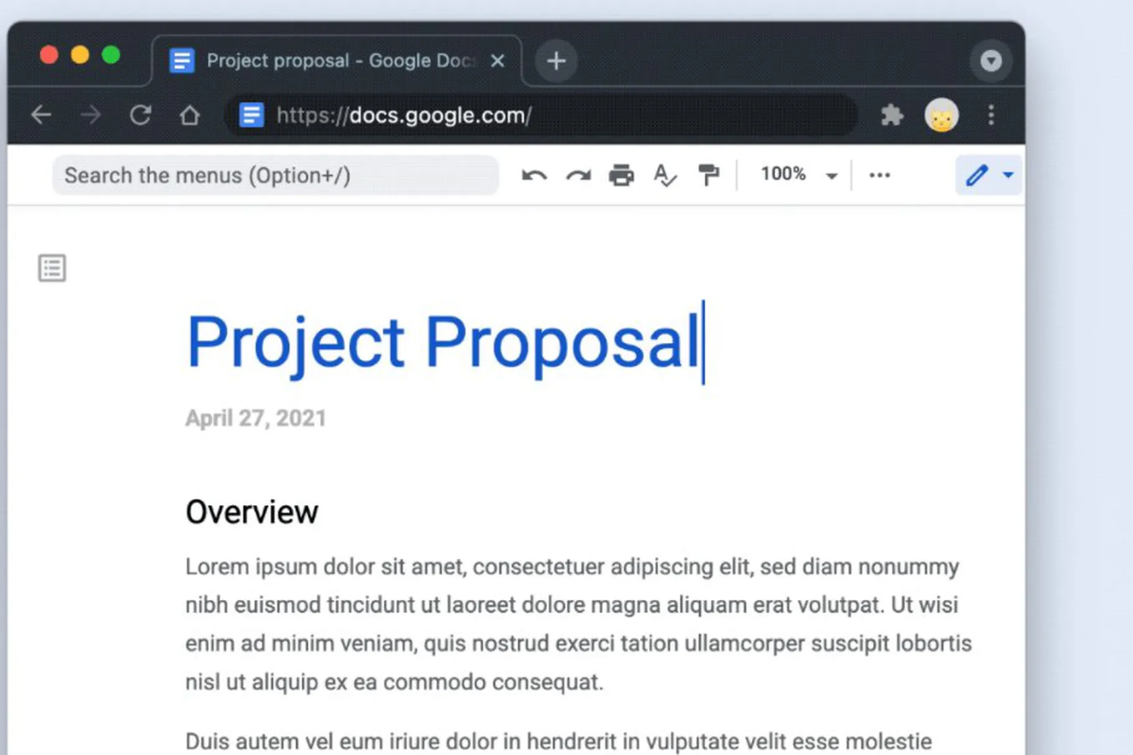Open the cat profile avatar
1133x755 pixels.
coord(943,115)
